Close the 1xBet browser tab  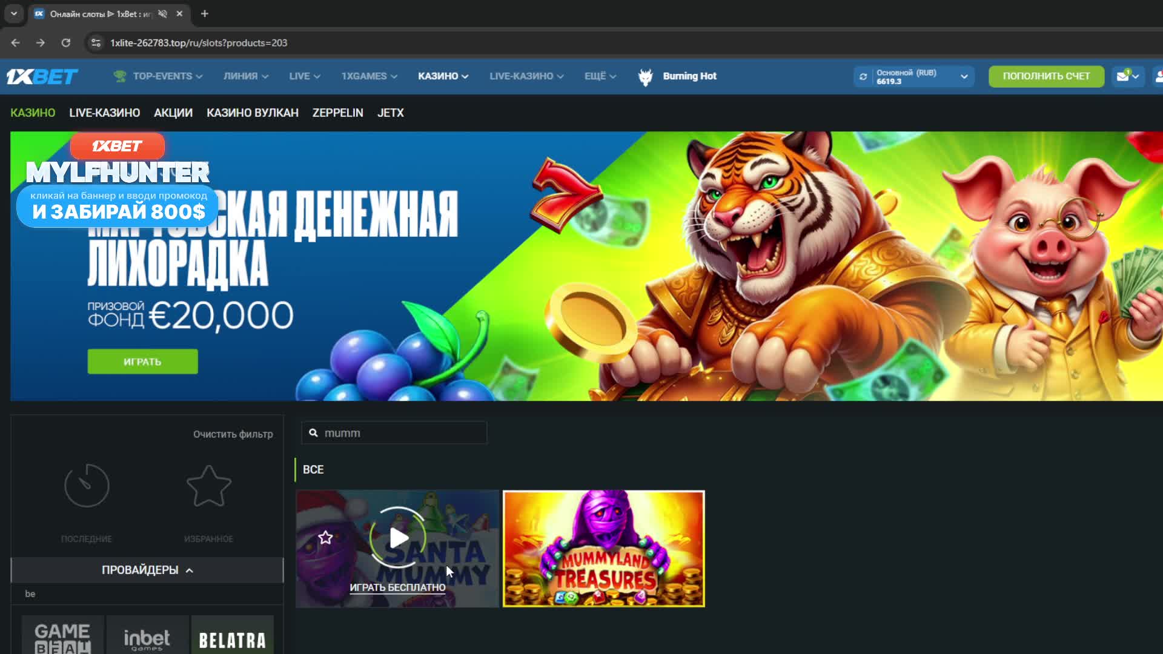[x=179, y=13]
